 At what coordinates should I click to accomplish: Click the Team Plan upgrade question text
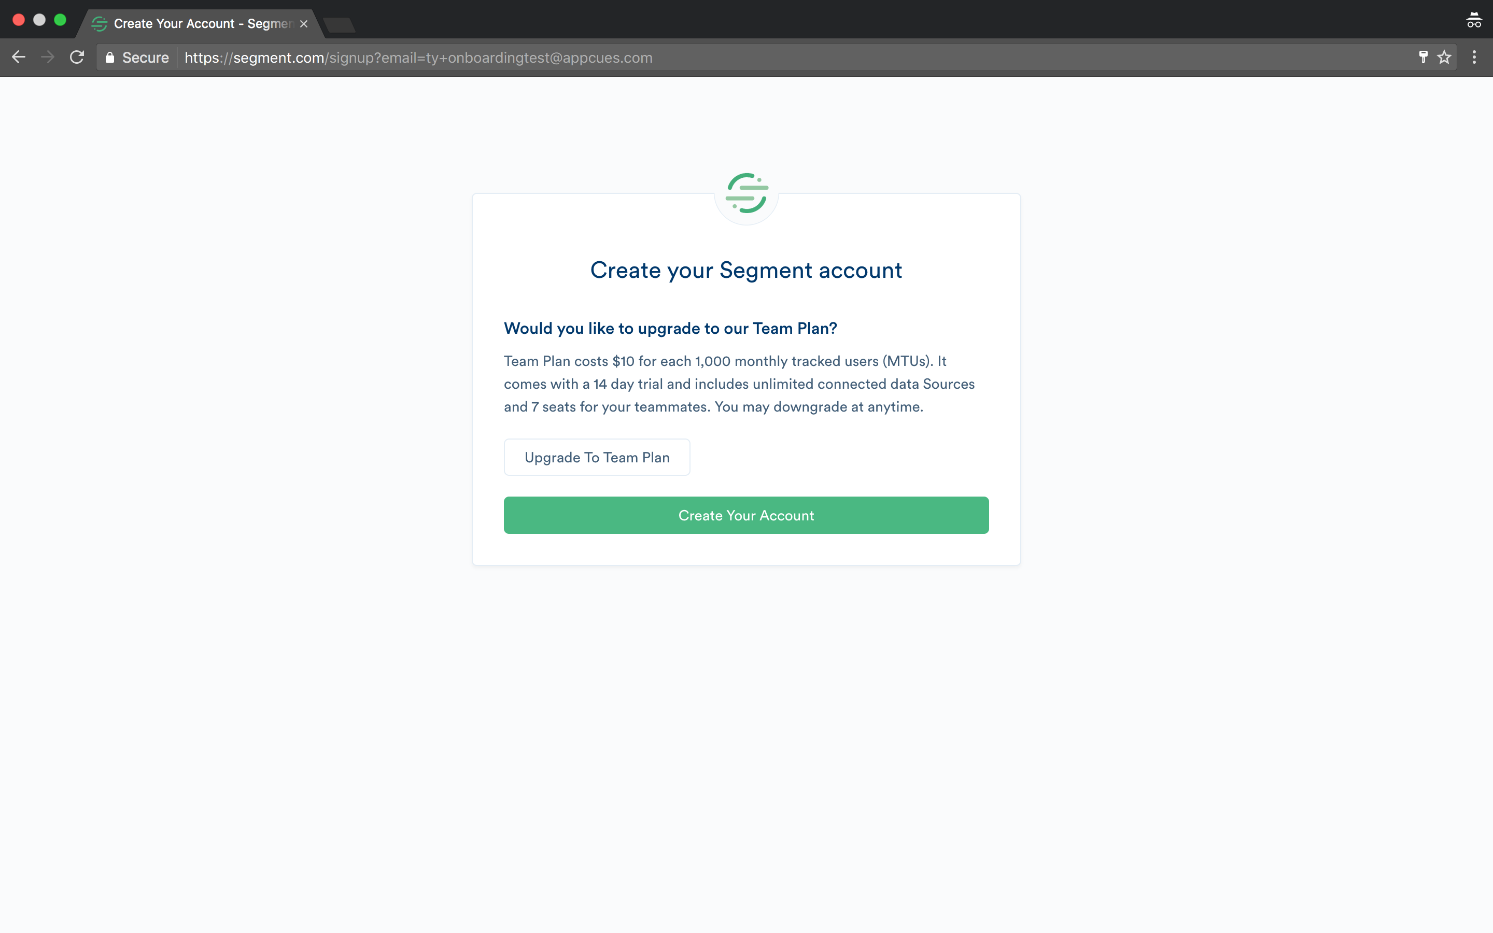[x=670, y=328]
